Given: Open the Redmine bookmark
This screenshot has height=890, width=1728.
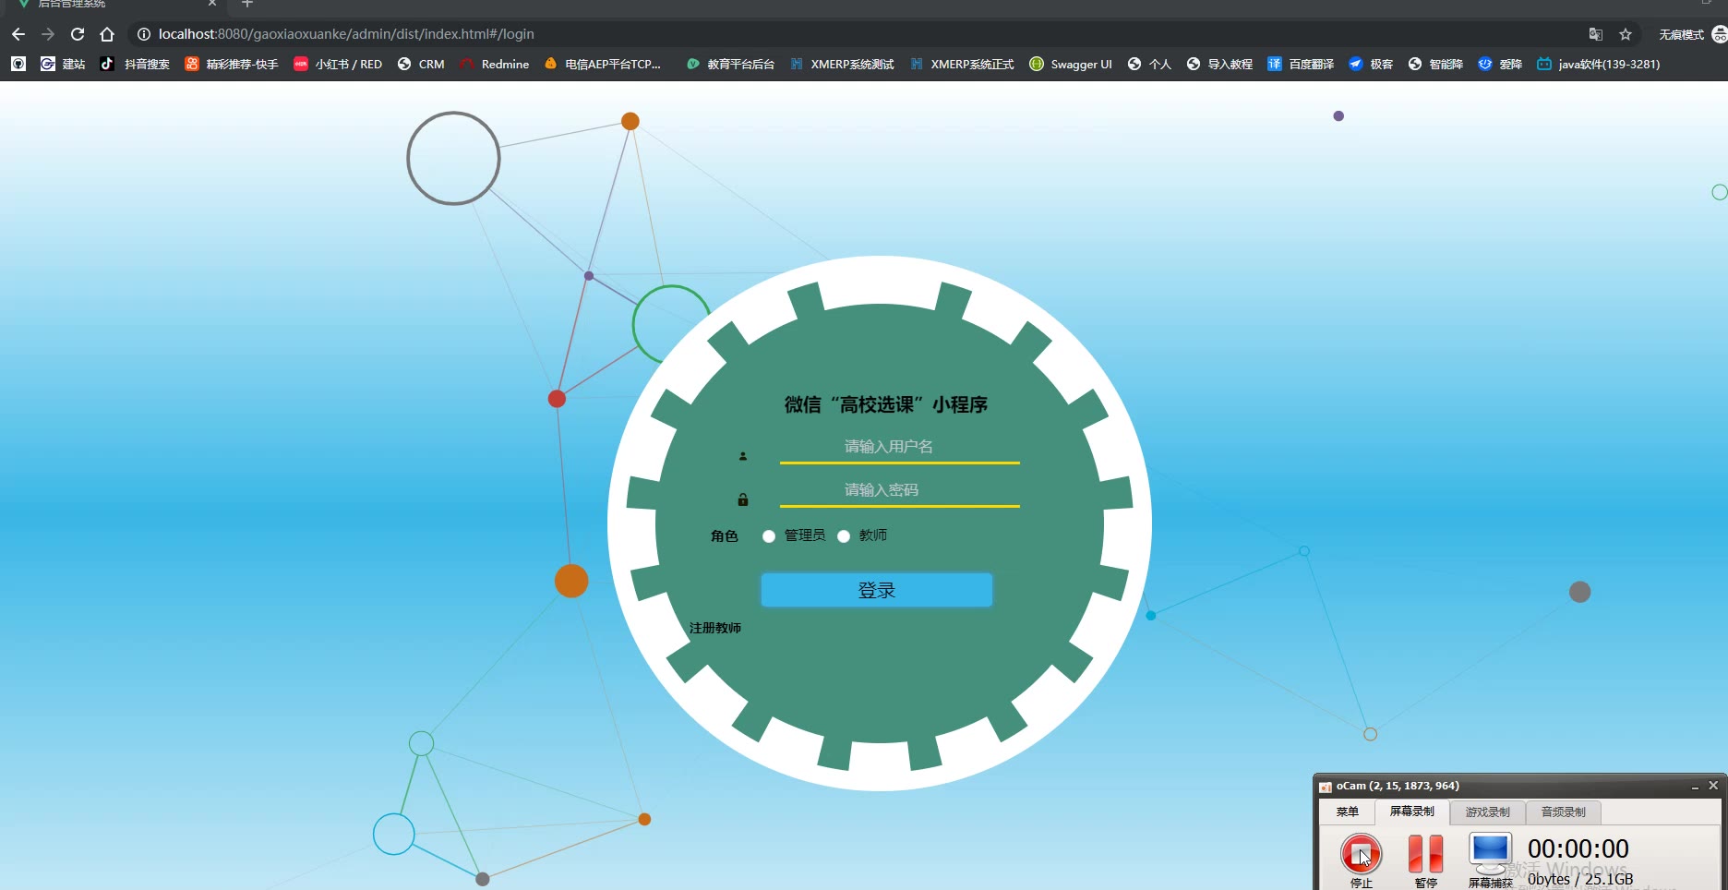Looking at the screenshot, I should pyautogui.click(x=494, y=64).
